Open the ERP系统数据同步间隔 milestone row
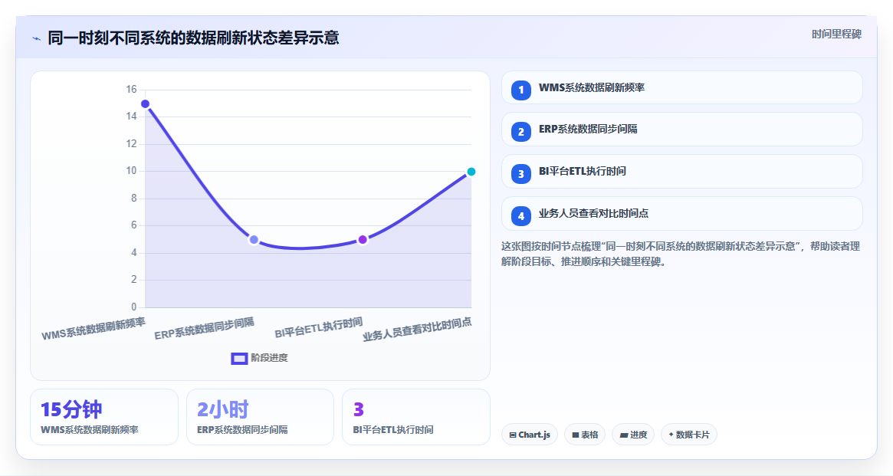This screenshot has height=476, width=893. click(681, 130)
